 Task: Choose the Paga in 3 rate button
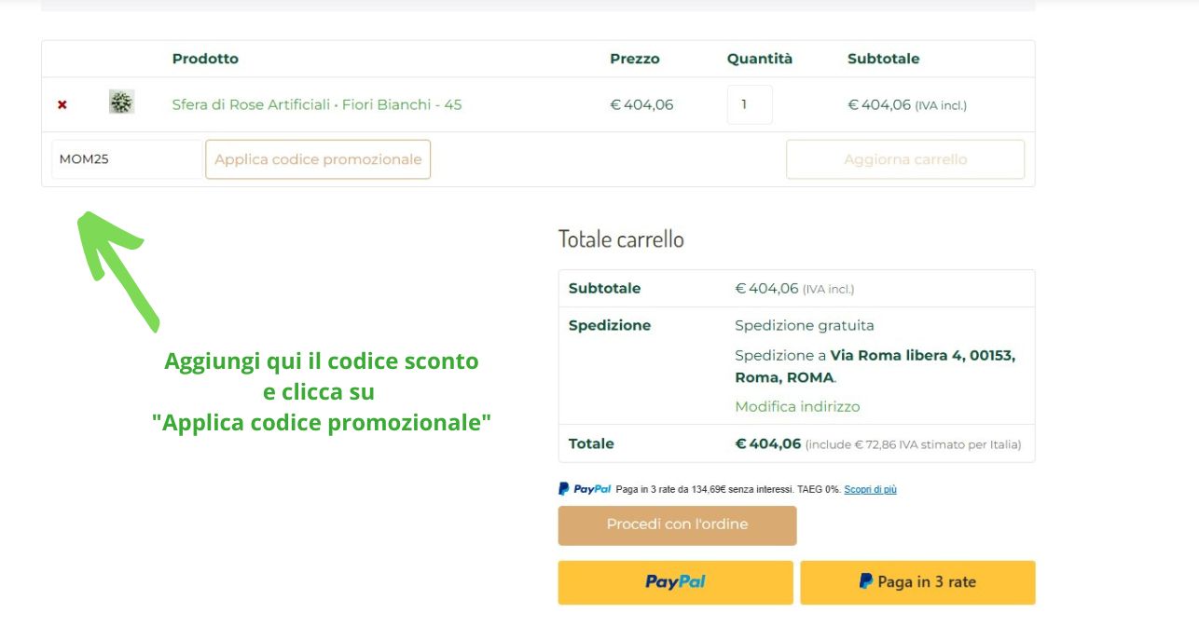917,582
